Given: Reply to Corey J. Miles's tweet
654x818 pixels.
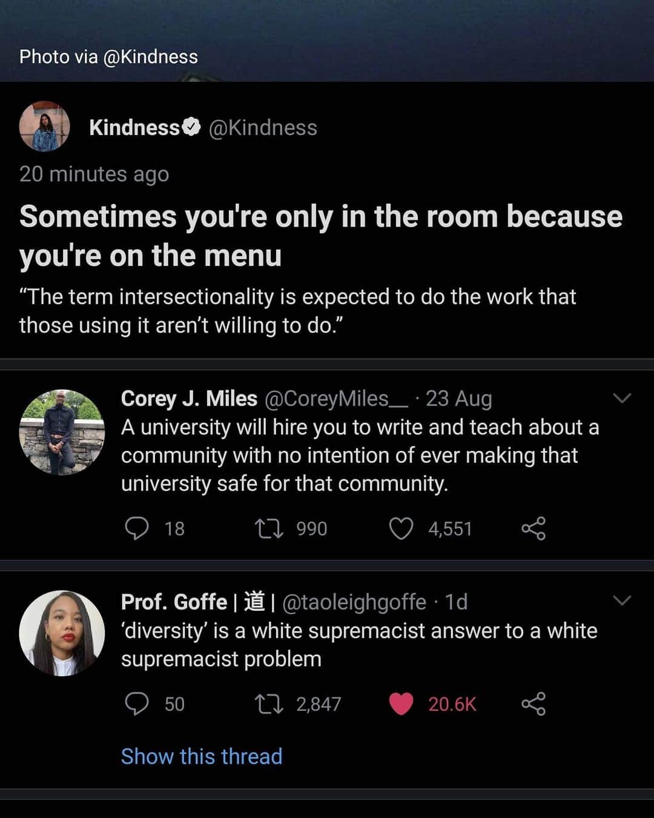Looking at the screenshot, I should click(x=137, y=528).
